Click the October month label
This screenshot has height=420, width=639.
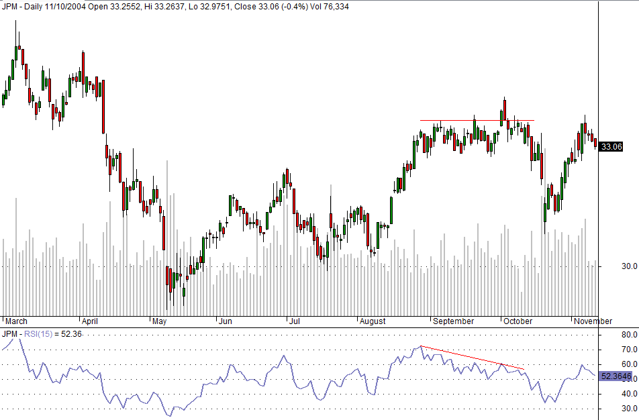[518, 321]
